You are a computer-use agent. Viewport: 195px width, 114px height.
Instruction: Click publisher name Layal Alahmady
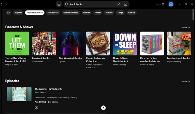pyautogui.click(x=174, y=62)
